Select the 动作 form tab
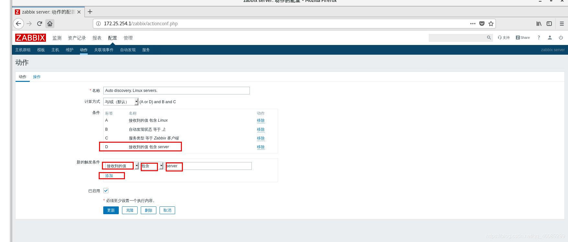568x242 pixels. tap(22, 77)
